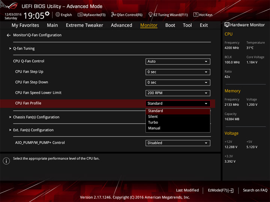Switch to EzMode(F7)
The width and height of the screenshot is (270, 202).
pos(220,190)
